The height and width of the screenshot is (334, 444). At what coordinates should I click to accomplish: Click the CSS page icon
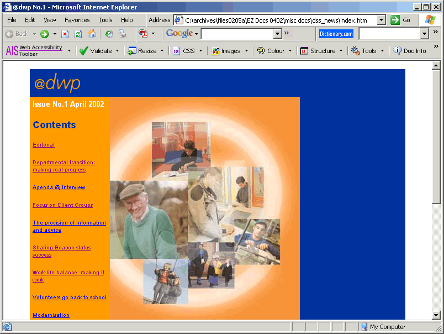(176, 51)
